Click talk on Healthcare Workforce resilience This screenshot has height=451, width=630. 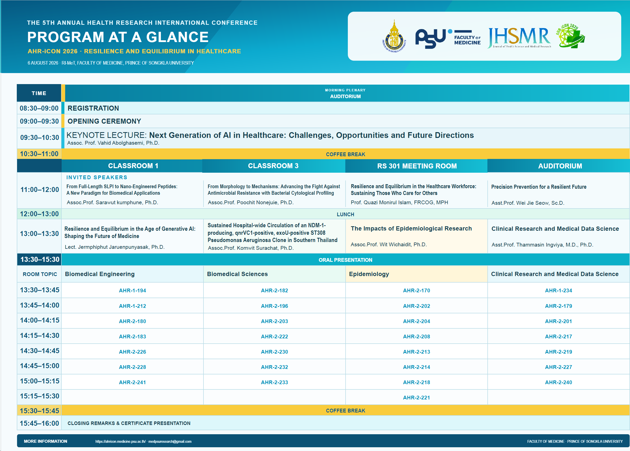(x=413, y=190)
